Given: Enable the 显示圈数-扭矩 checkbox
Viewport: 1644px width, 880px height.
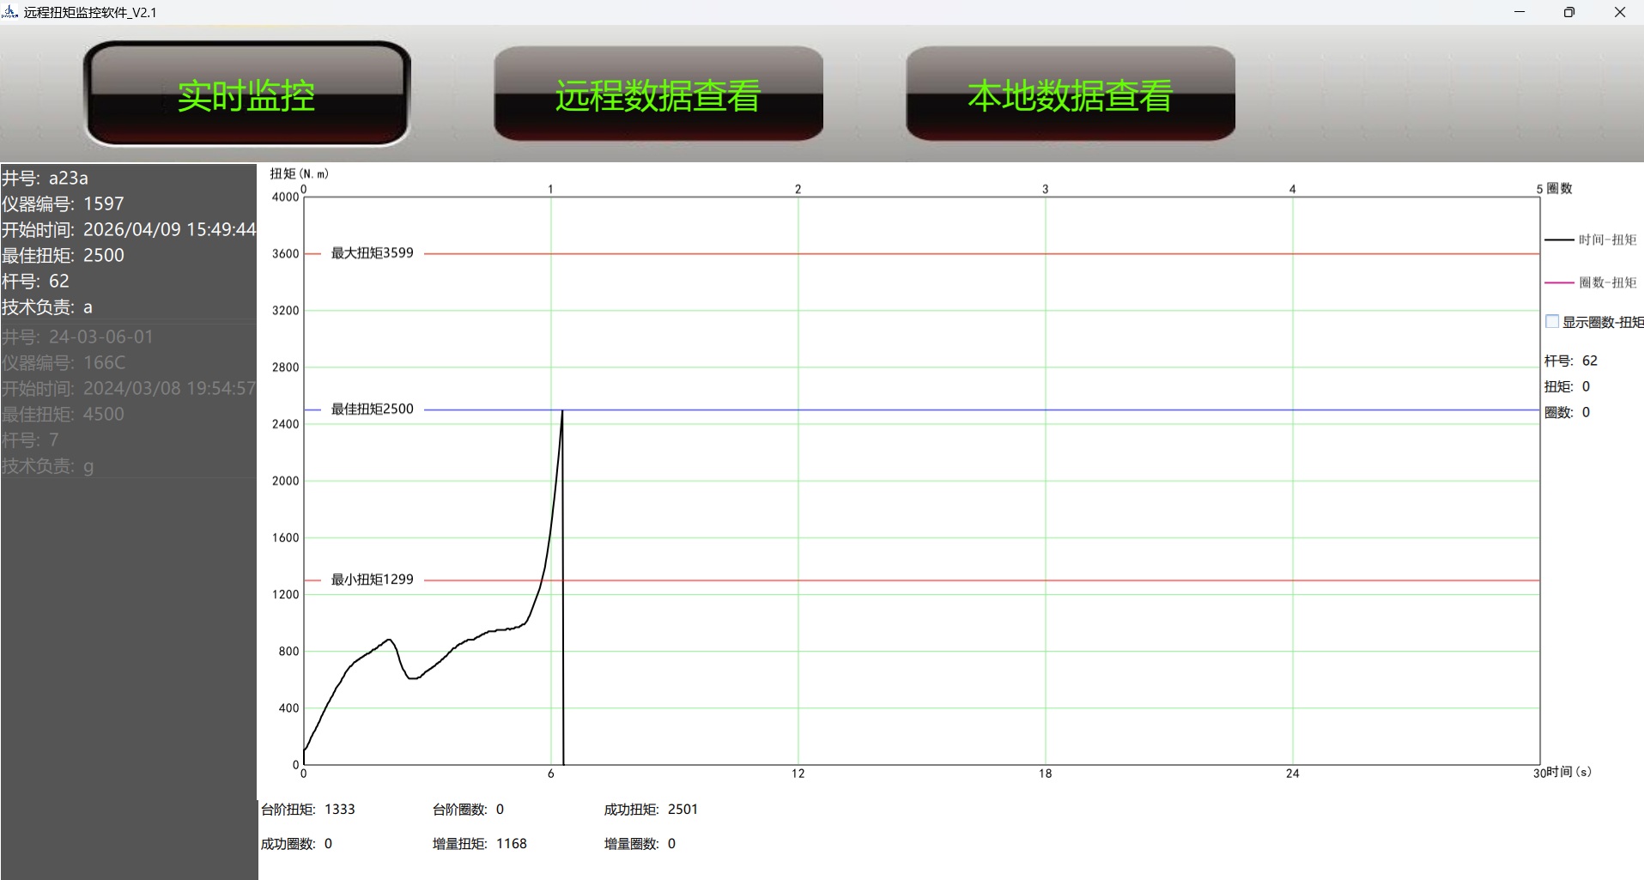Looking at the screenshot, I should (x=1552, y=322).
